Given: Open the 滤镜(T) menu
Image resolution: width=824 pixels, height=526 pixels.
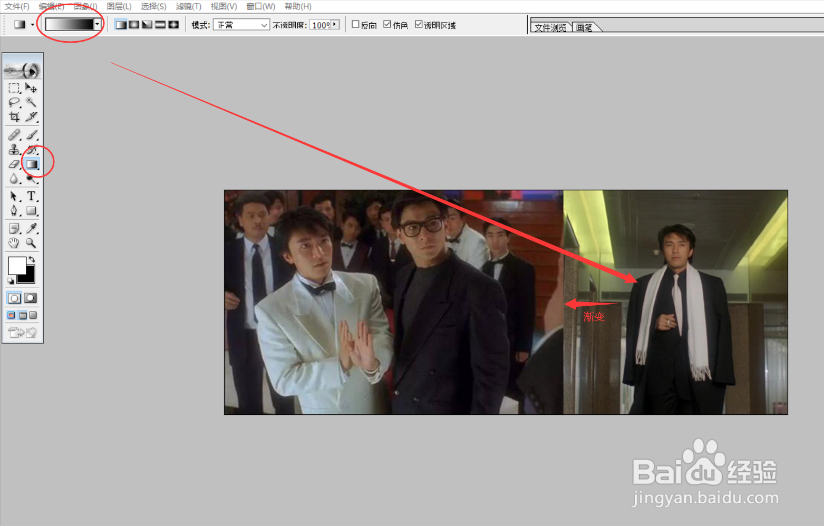Looking at the screenshot, I should pos(188,6).
